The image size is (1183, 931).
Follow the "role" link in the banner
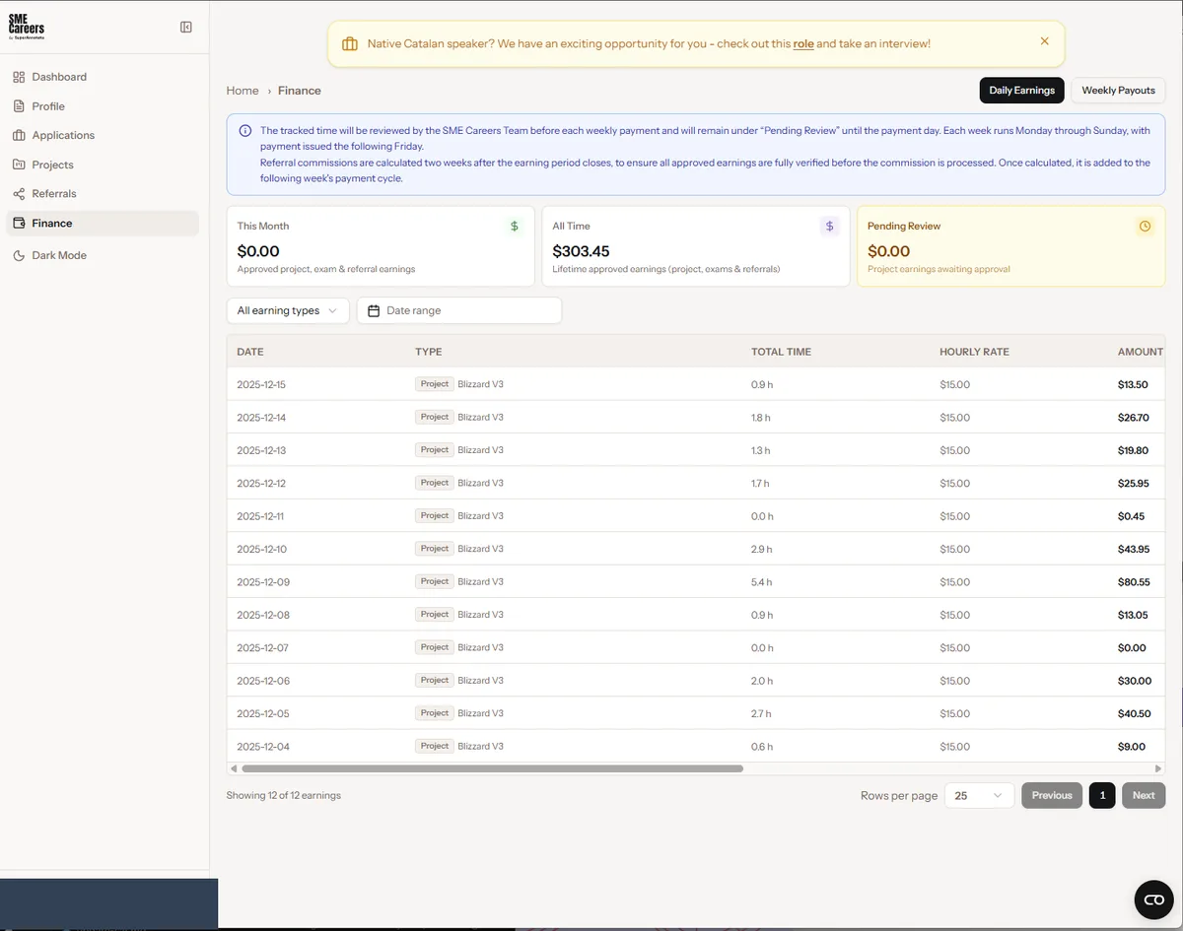click(803, 43)
